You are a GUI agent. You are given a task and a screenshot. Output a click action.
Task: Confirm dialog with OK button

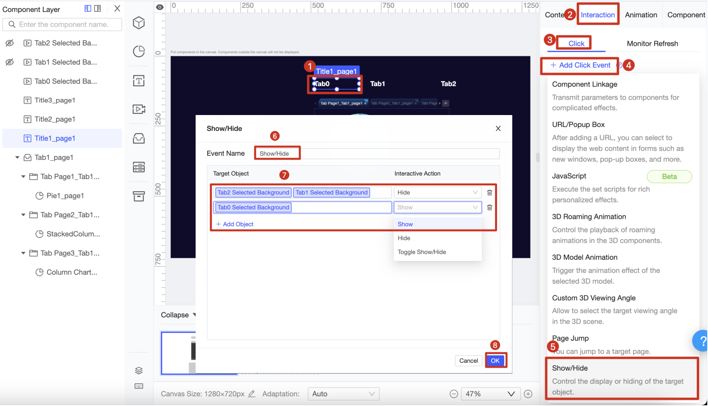495,361
